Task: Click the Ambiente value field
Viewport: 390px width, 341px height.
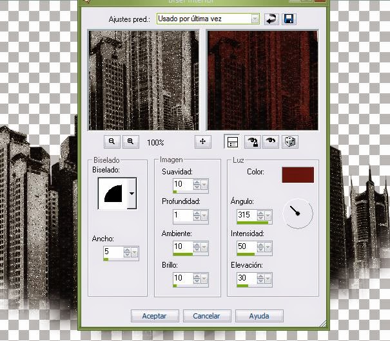Action: (x=183, y=246)
